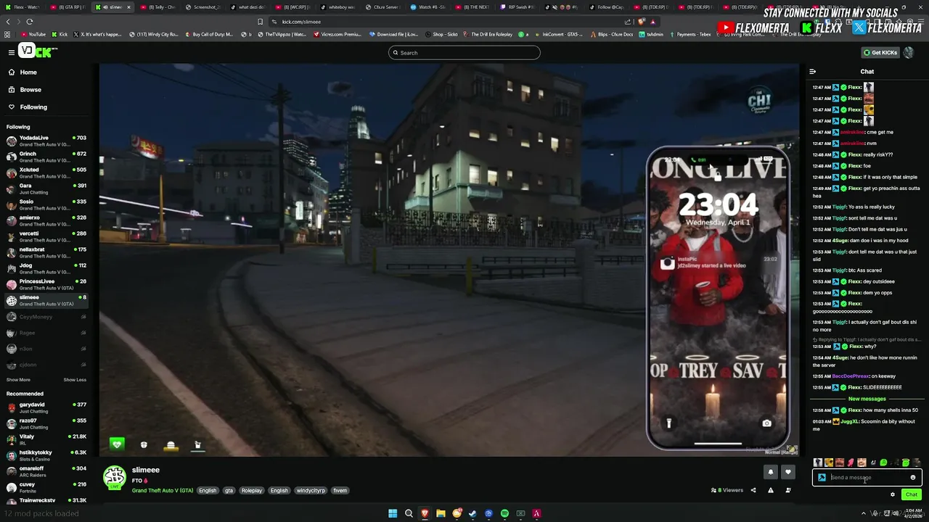Open Windy City Ro... bookmark
929x522 pixels.
point(154,34)
